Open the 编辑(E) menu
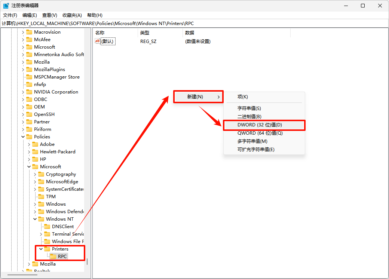The image size is (389, 279). 30,15
